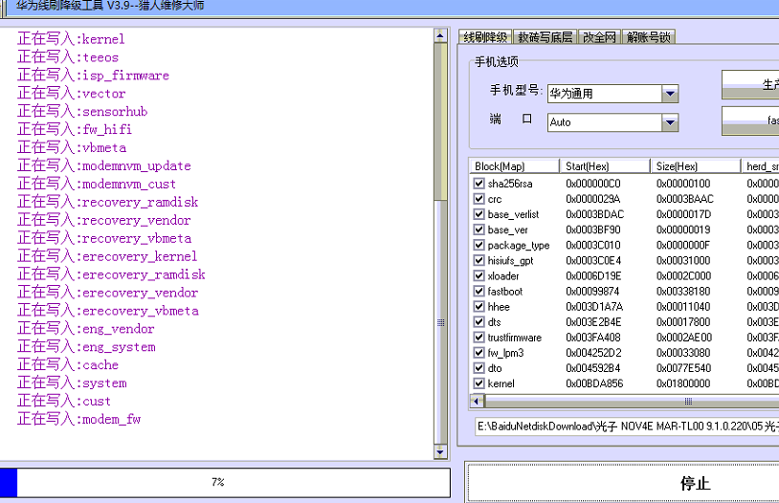The image size is (779, 503).
Task: Toggle the kernel block checkbox
Action: tap(479, 383)
